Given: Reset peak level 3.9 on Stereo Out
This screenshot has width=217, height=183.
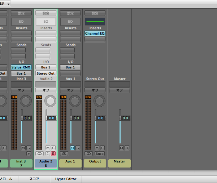Looking at the screenshot, I should (88, 97).
